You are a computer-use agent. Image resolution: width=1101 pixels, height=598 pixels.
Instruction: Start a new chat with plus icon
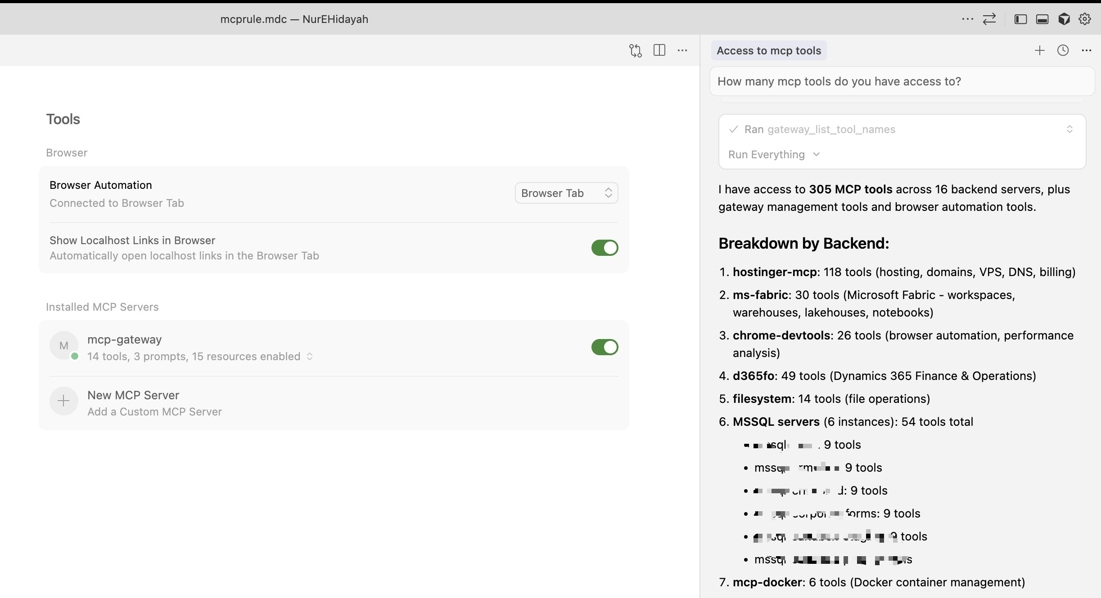[1039, 50]
